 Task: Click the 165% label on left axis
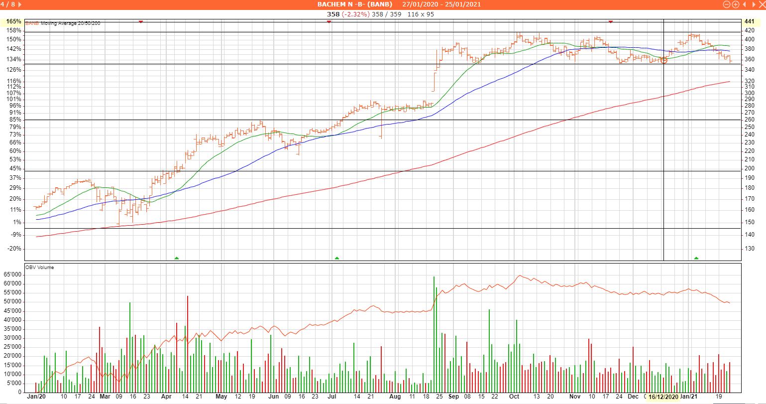[14, 22]
